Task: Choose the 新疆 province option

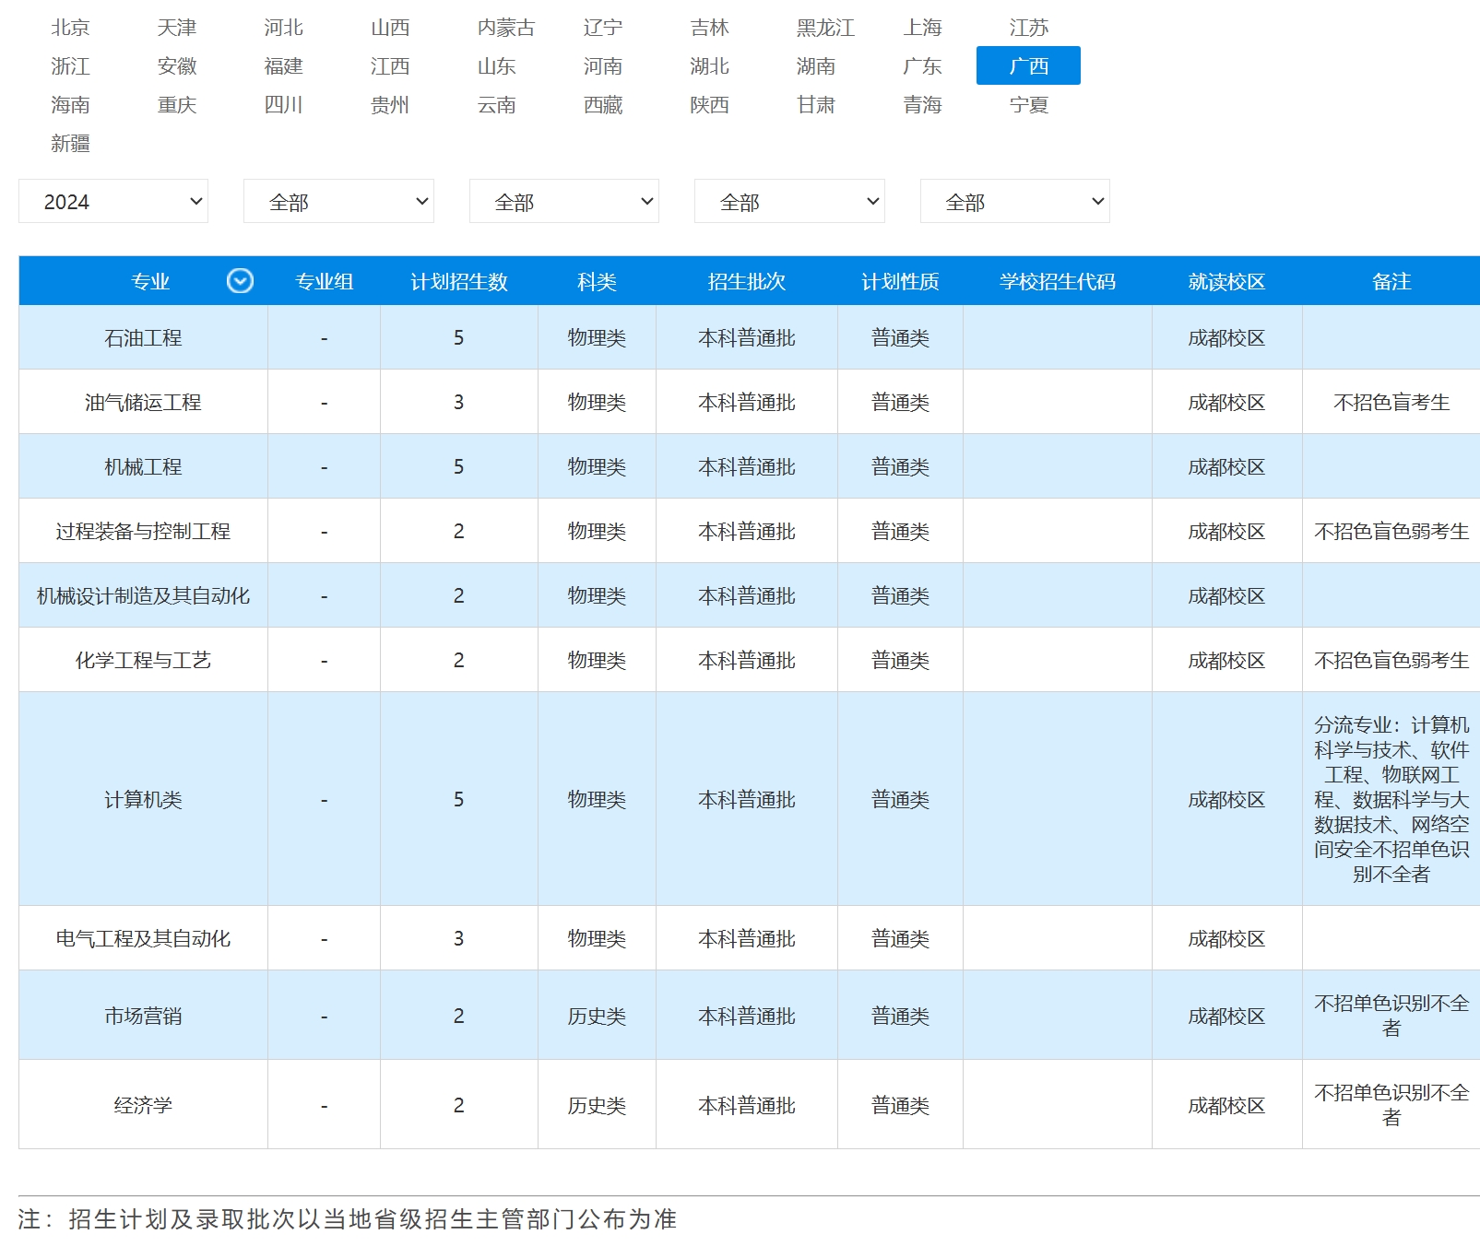Action: click(x=71, y=144)
